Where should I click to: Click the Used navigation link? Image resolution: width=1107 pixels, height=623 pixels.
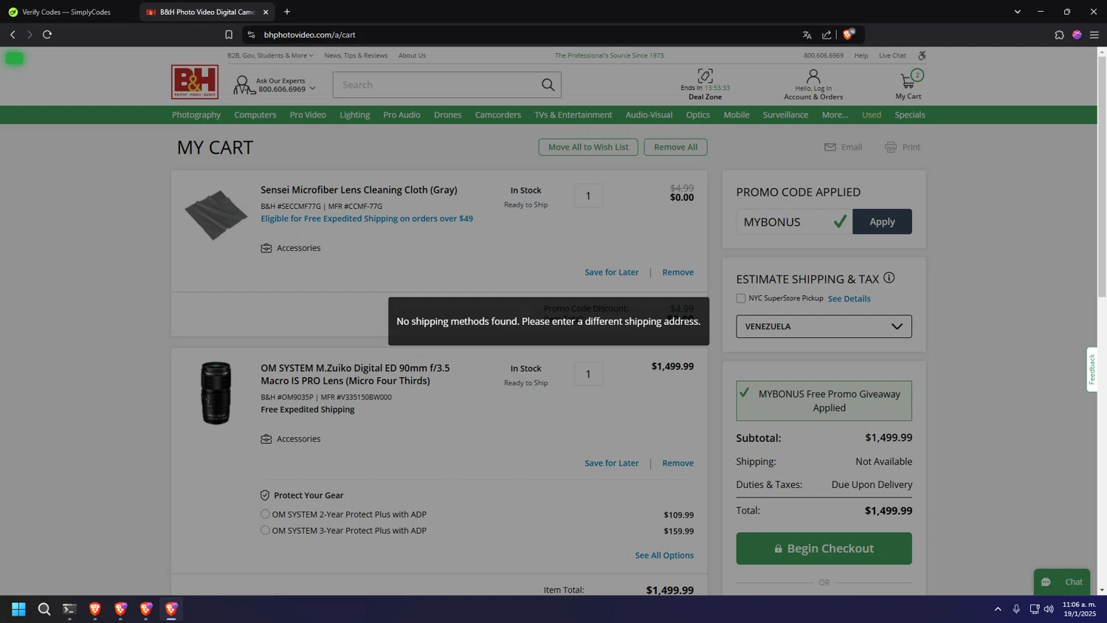872,114
